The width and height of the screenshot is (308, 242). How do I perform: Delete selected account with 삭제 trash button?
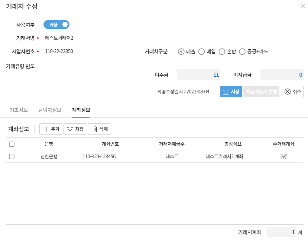(x=99, y=129)
